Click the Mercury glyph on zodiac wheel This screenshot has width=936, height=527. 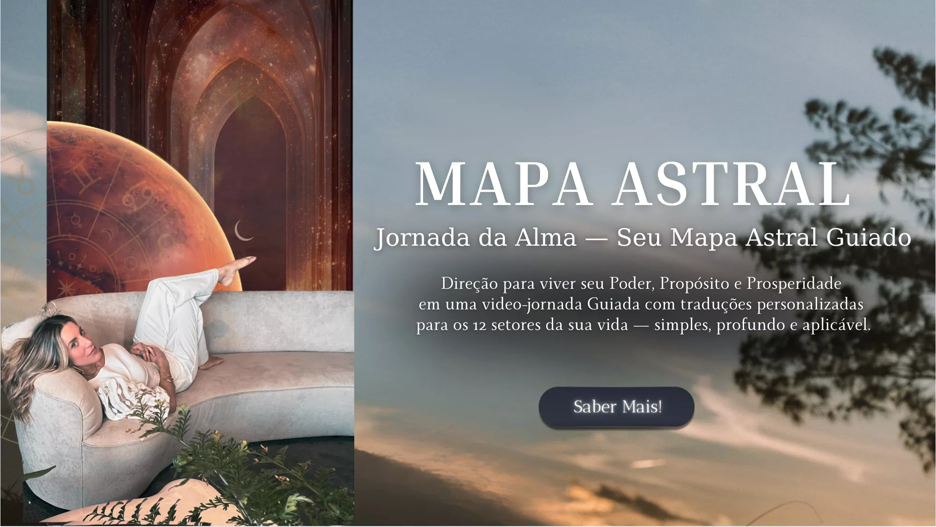pyautogui.click(x=75, y=219)
